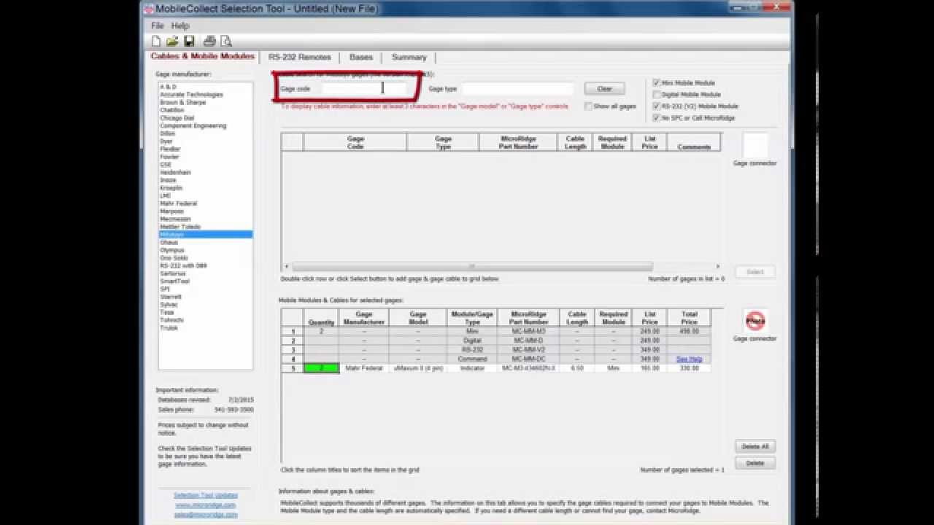The width and height of the screenshot is (934, 525).
Task: Click the Print toolbar icon
Action: 209,42
